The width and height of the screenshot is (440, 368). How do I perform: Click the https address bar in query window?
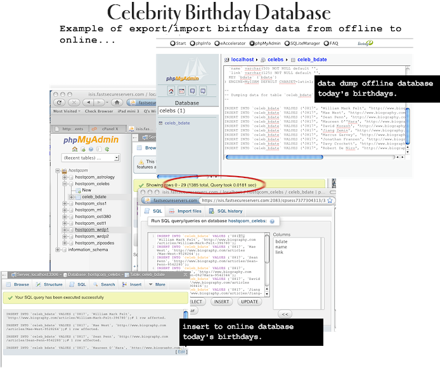click(x=264, y=200)
